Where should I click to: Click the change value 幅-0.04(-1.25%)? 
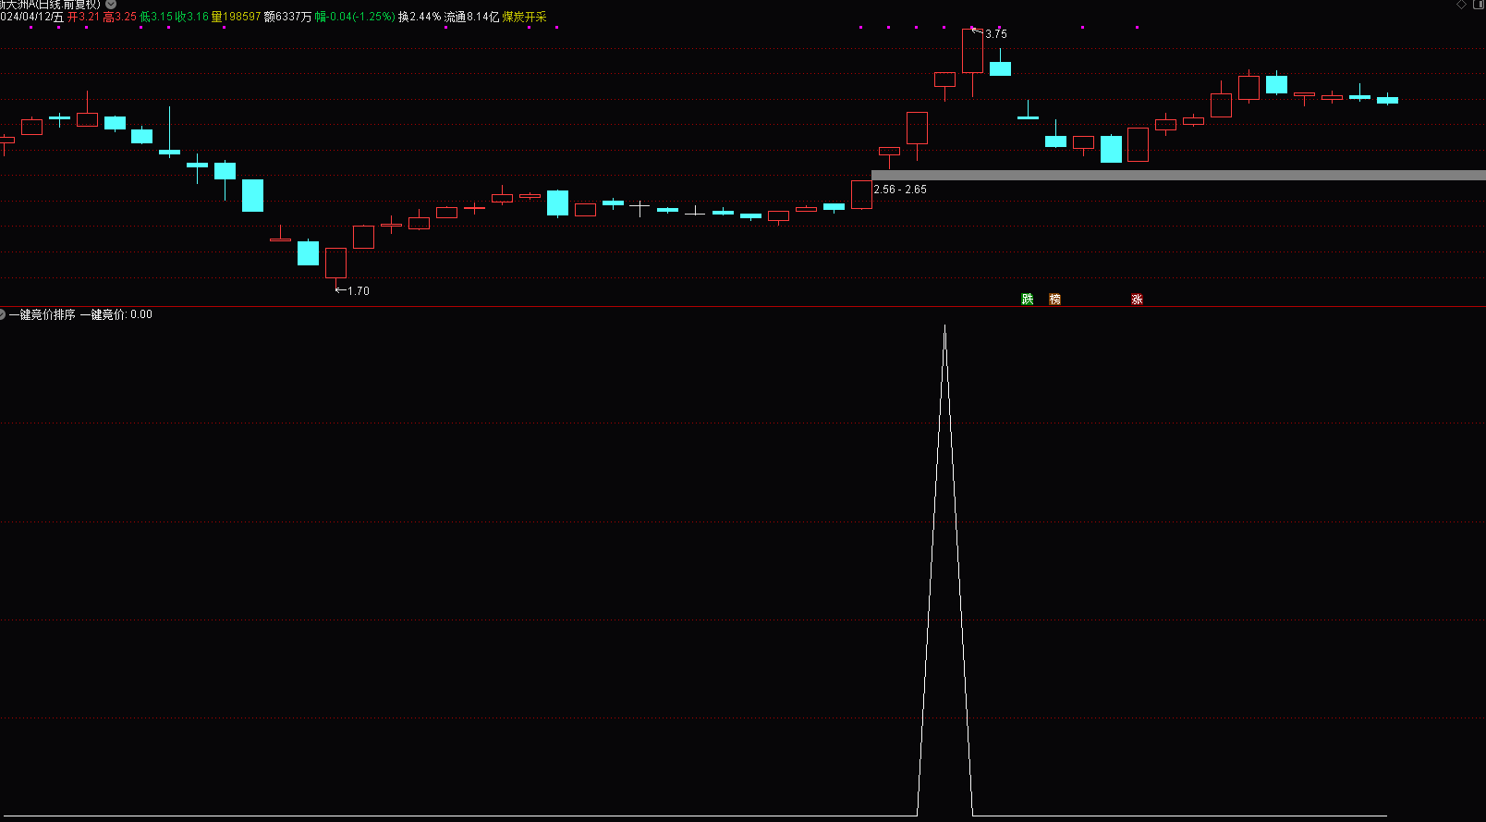[x=355, y=17]
